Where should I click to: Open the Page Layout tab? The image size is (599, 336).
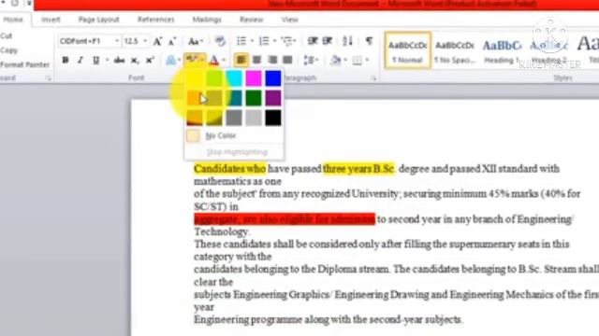click(x=98, y=20)
